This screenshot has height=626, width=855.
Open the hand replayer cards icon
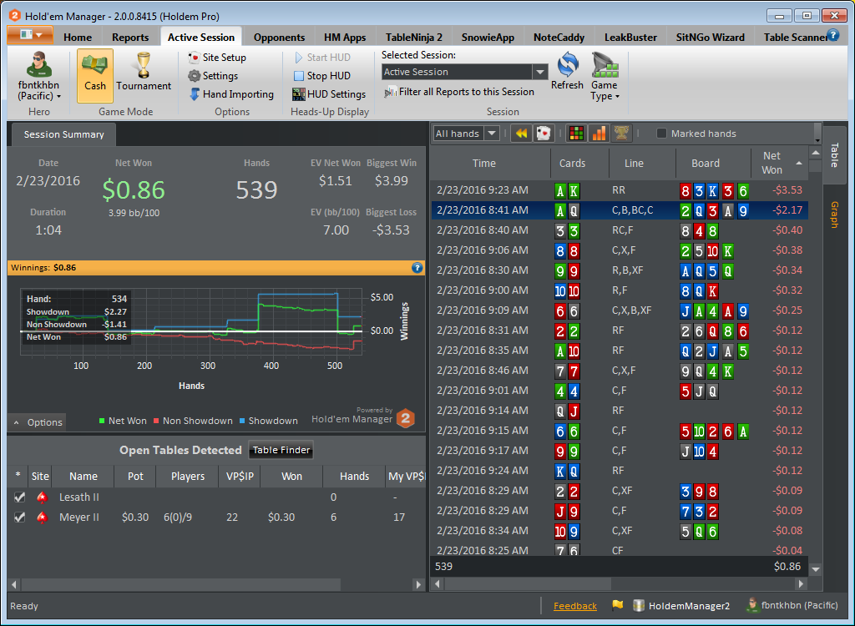pos(544,134)
